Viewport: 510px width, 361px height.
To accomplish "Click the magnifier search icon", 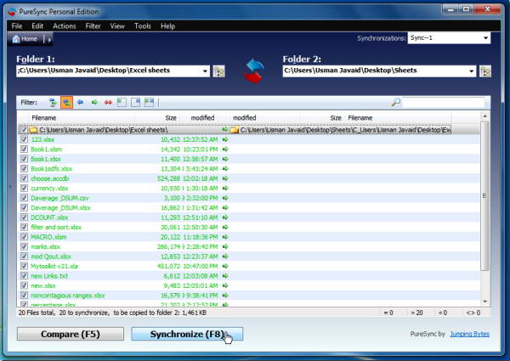I will coord(395,102).
